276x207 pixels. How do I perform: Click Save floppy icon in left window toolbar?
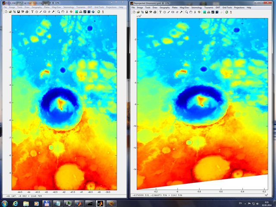19,12
